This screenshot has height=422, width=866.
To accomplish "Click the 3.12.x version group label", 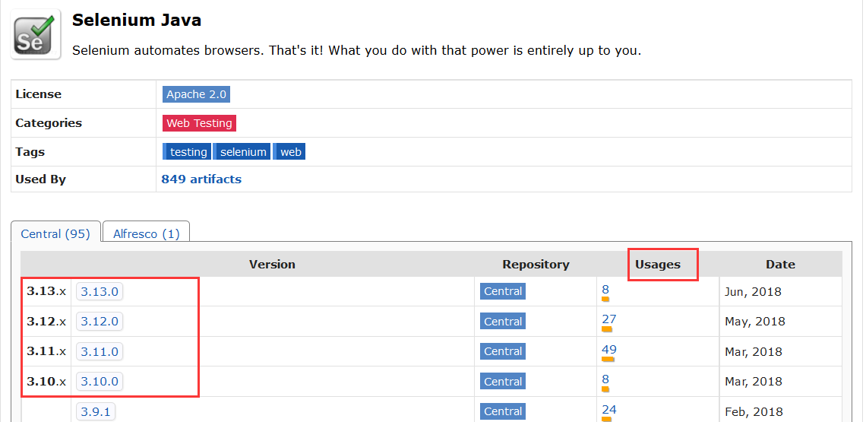I will (x=46, y=322).
